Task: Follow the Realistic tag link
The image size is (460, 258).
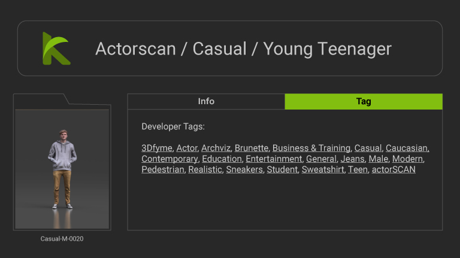Action: [205, 169]
